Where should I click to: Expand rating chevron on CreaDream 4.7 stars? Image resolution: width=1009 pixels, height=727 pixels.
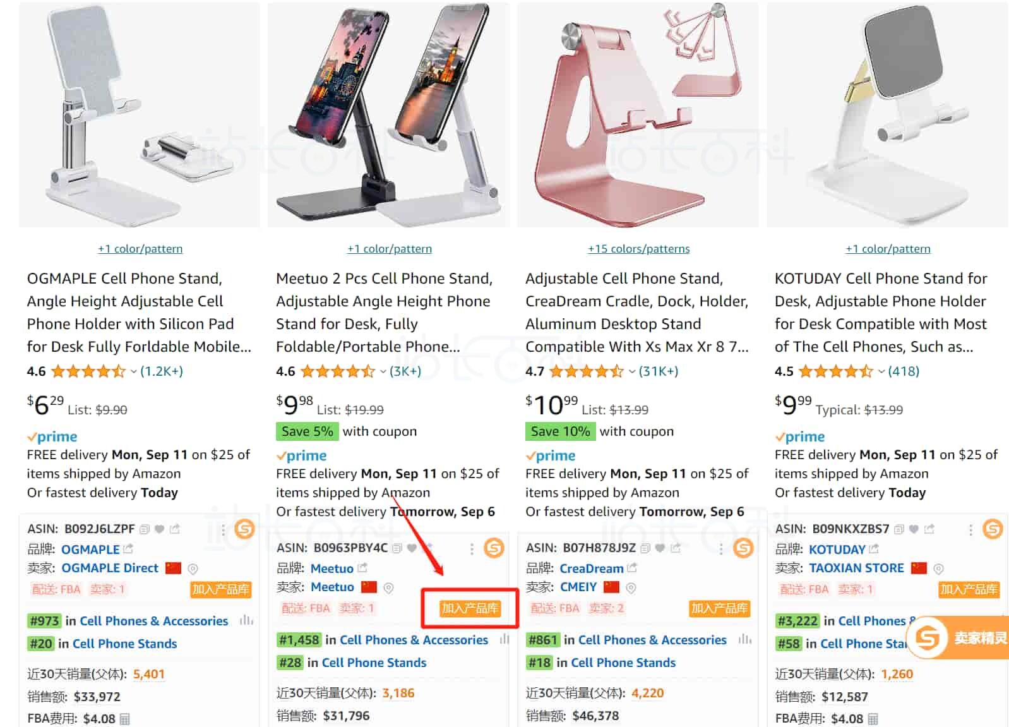click(x=632, y=371)
